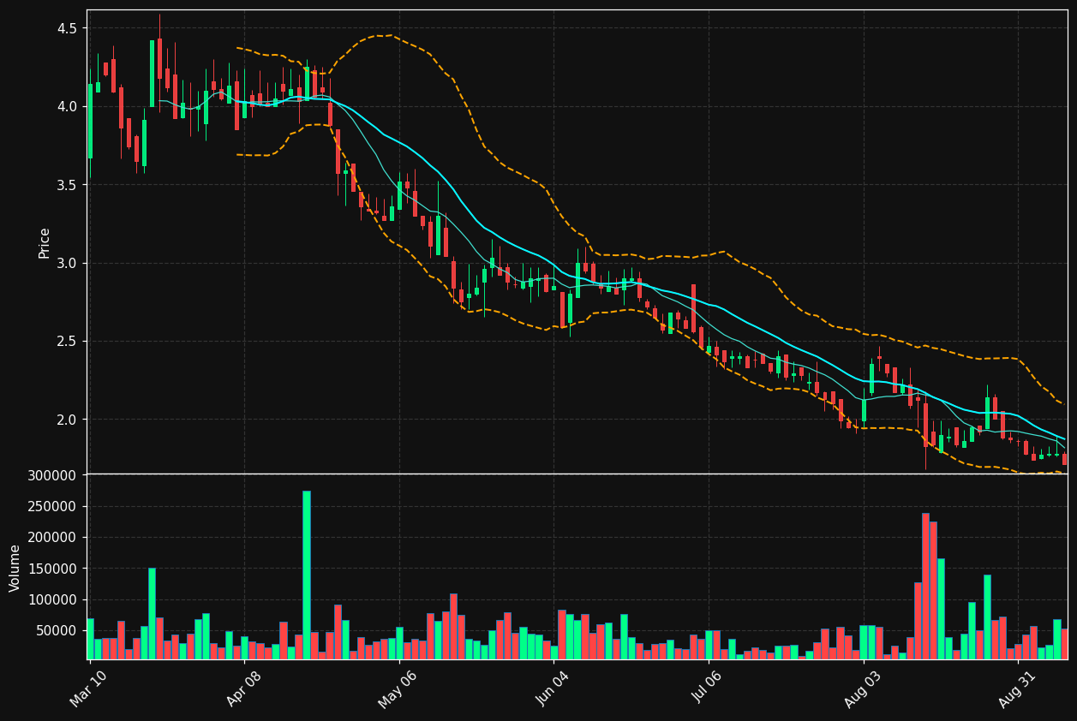This screenshot has width=1077, height=721.
Task: Select the 3.5 price tick label
Action: click(68, 185)
